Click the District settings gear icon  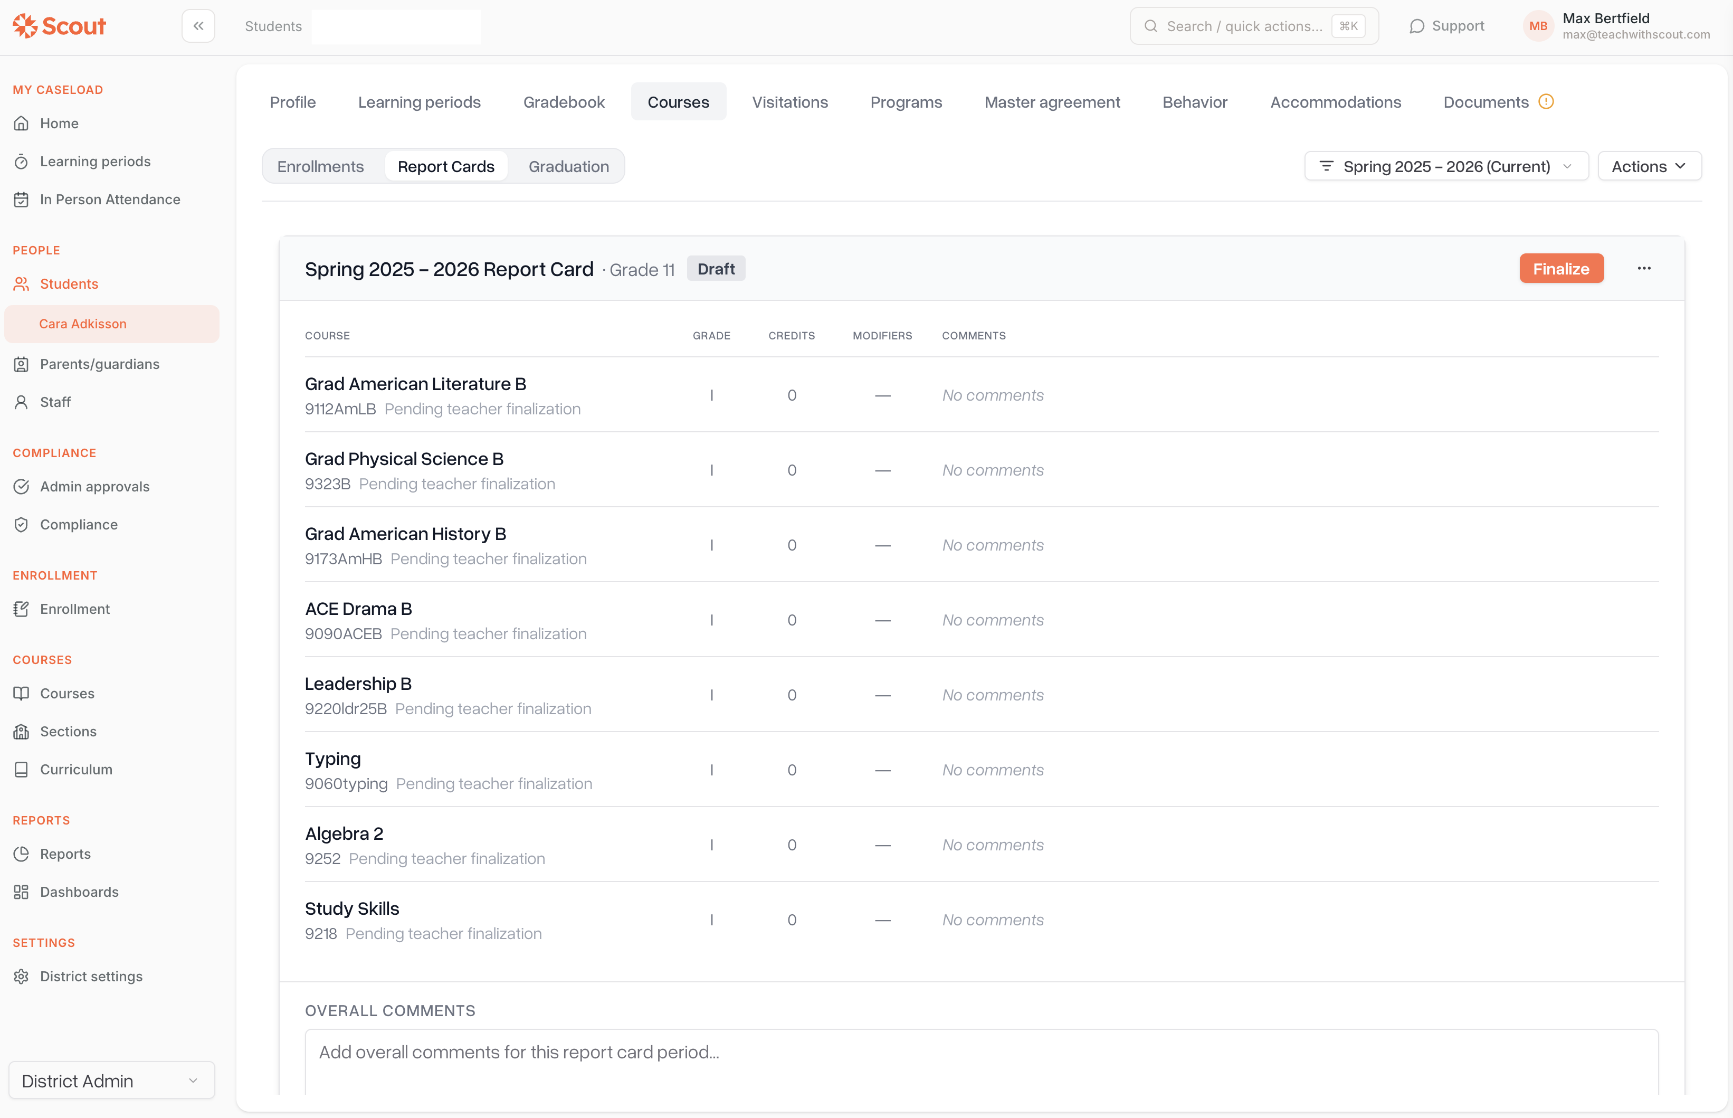point(22,975)
